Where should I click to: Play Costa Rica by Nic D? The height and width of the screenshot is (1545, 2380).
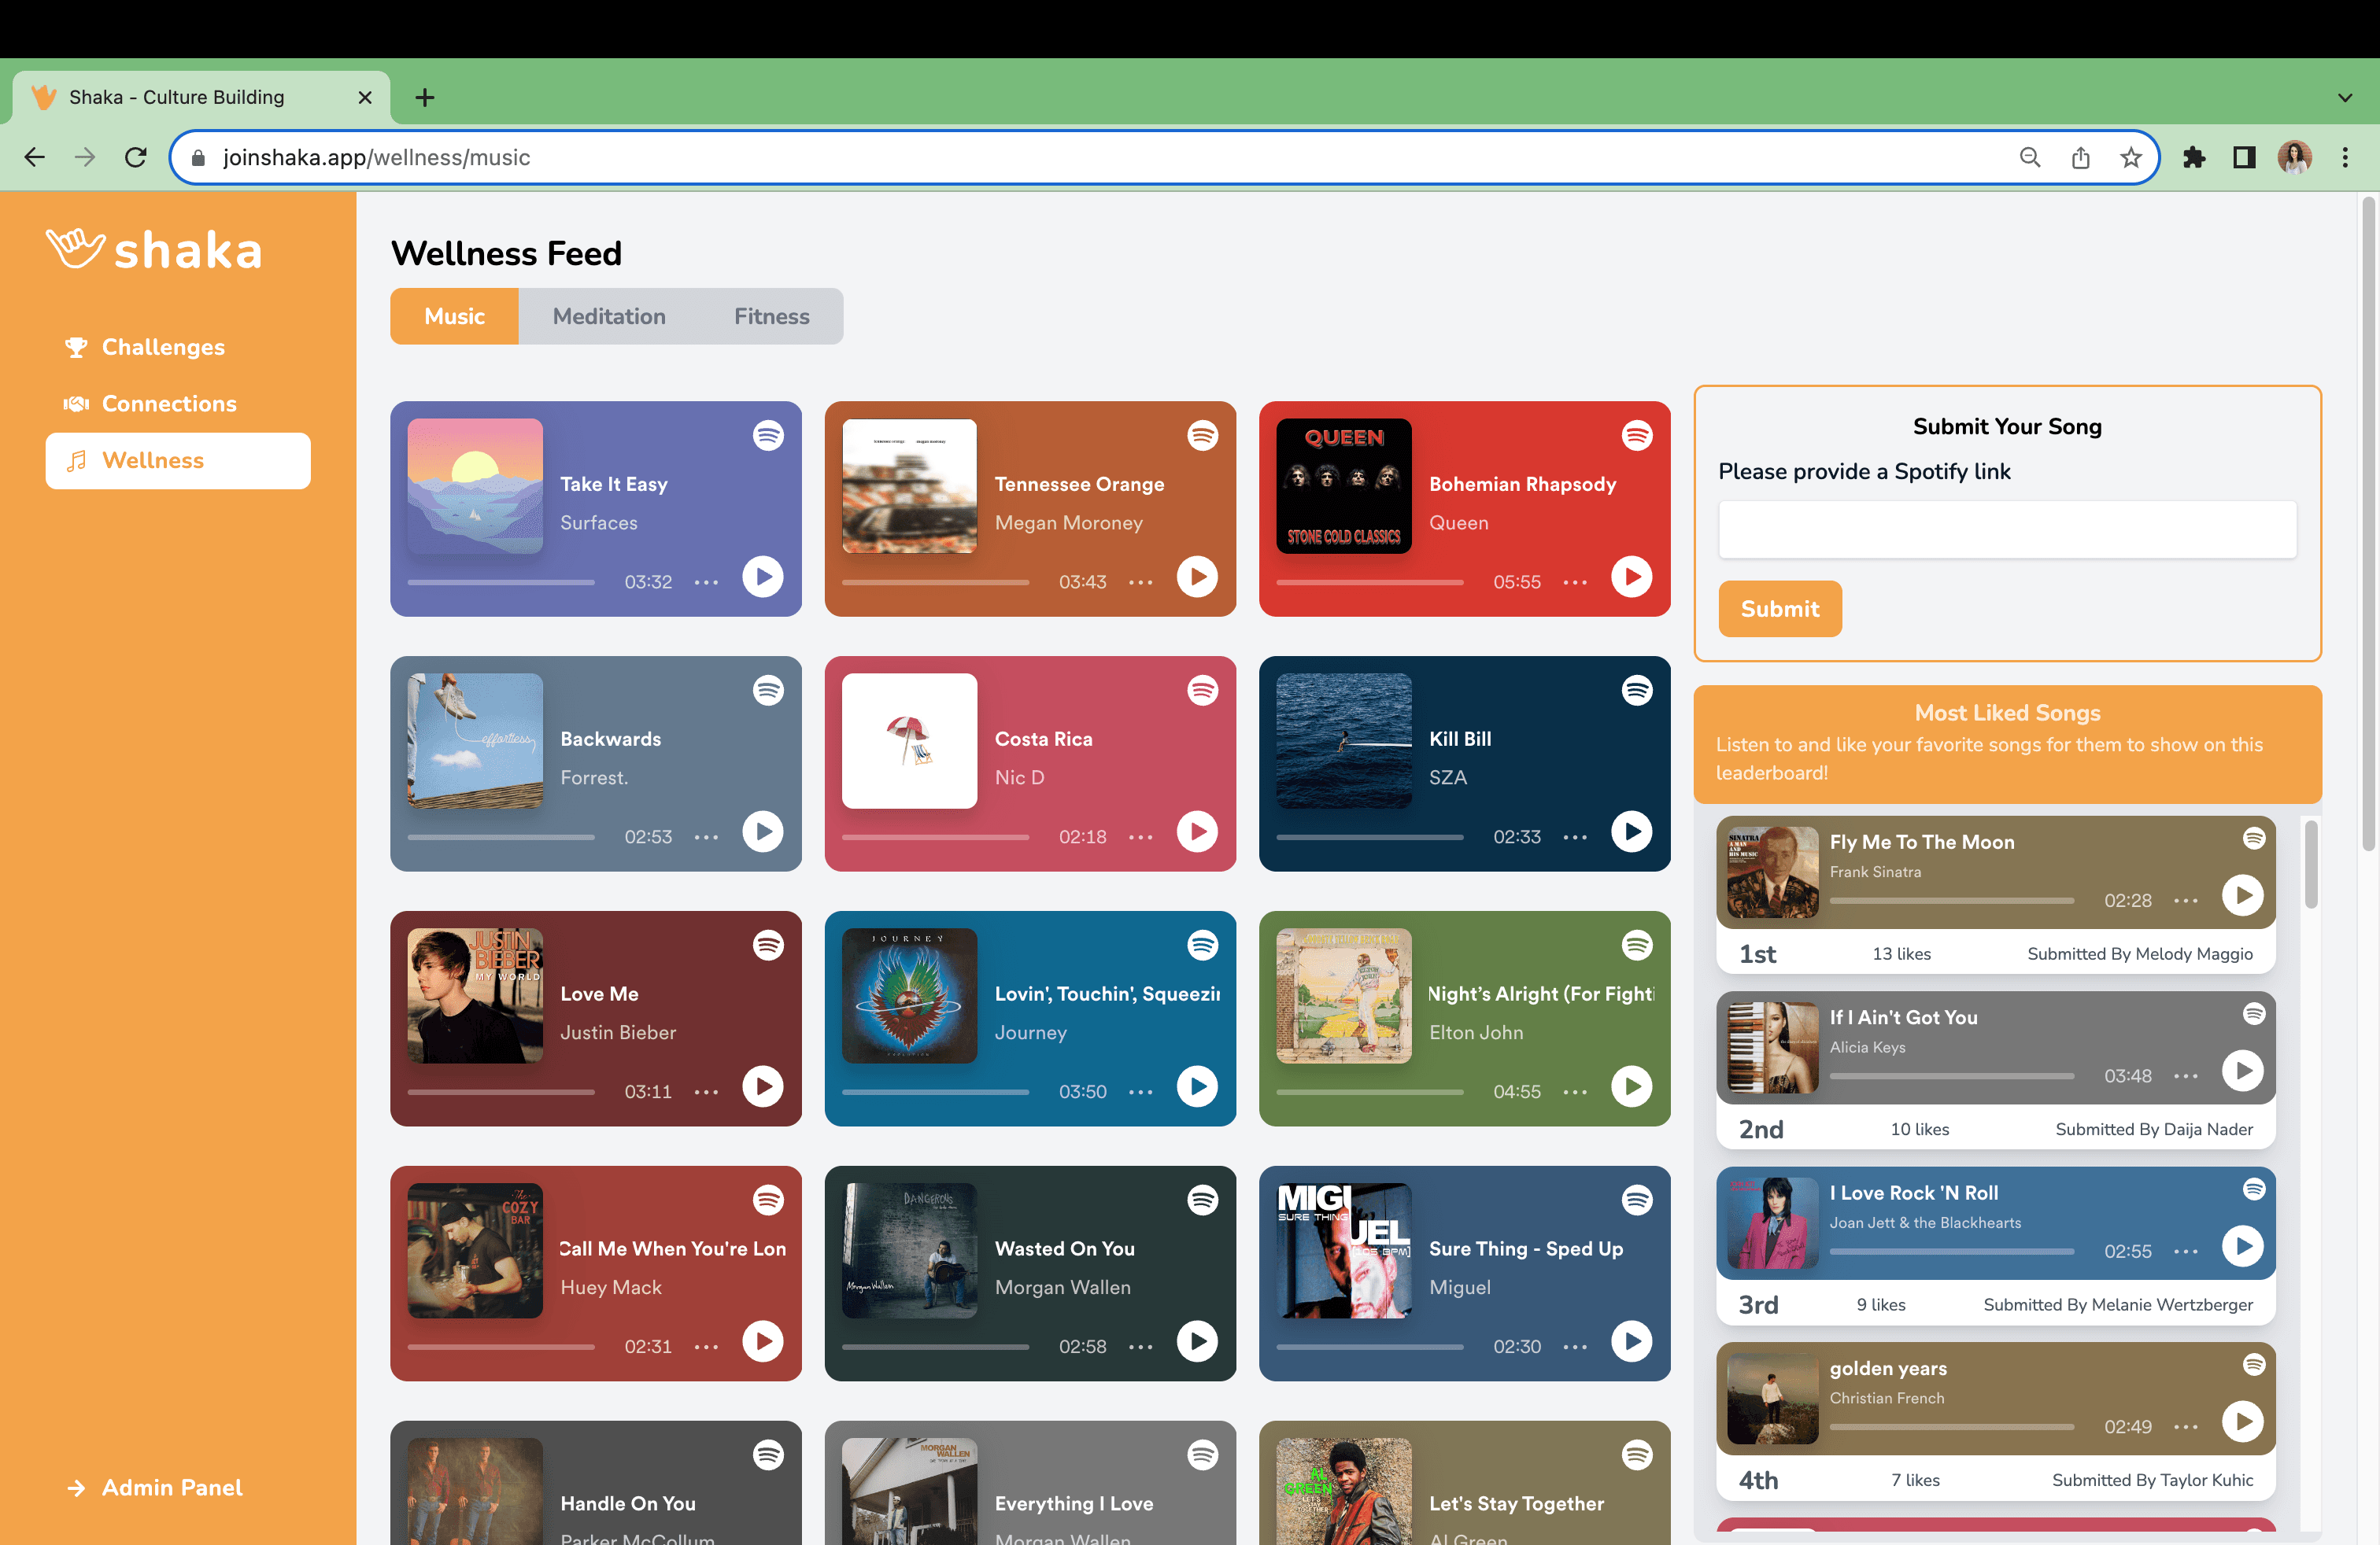click(1197, 831)
